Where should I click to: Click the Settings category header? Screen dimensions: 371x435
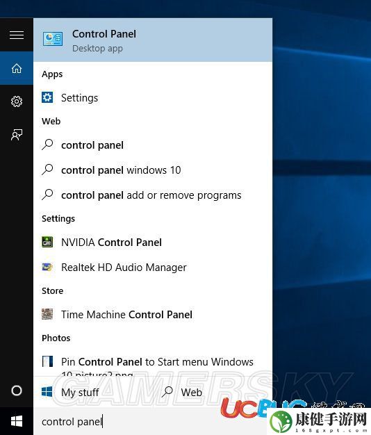[x=58, y=219]
